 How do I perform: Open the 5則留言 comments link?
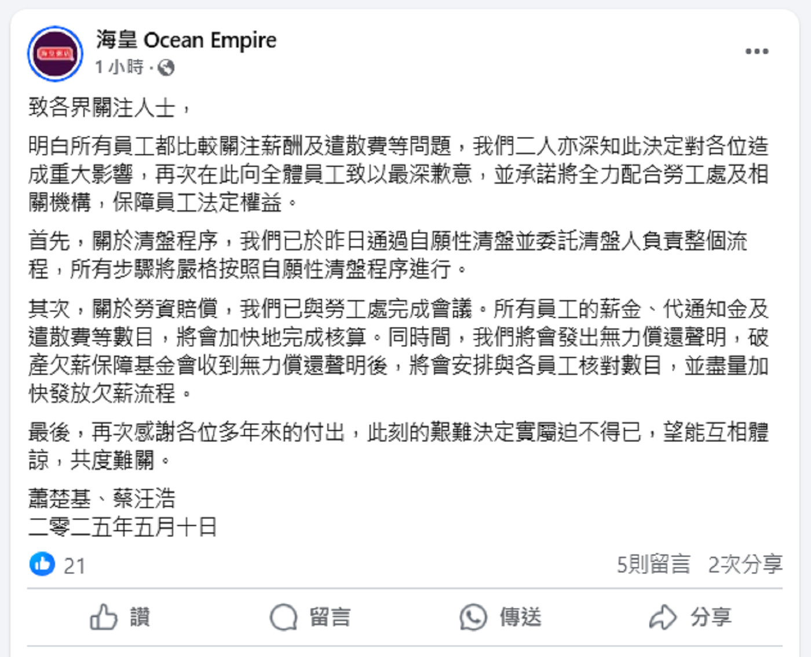[x=653, y=564]
